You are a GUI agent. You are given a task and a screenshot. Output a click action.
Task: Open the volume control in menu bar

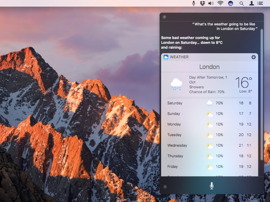point(211,3)
